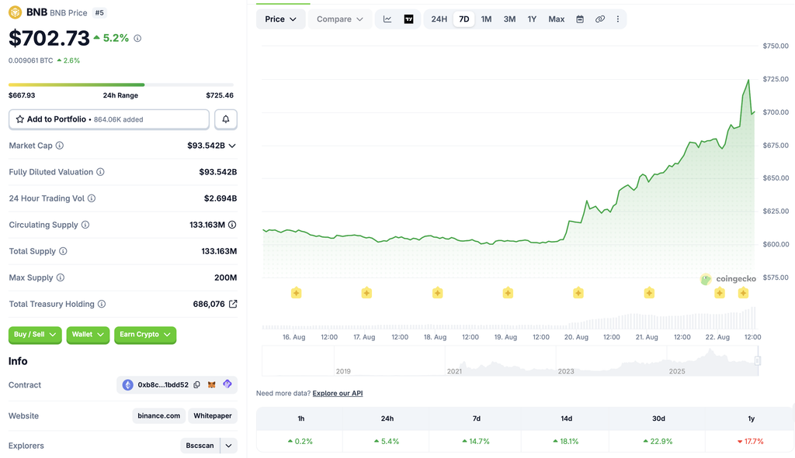Open Max Supply info icon
This screenshot has width=795, height=458.
(61, 277)
